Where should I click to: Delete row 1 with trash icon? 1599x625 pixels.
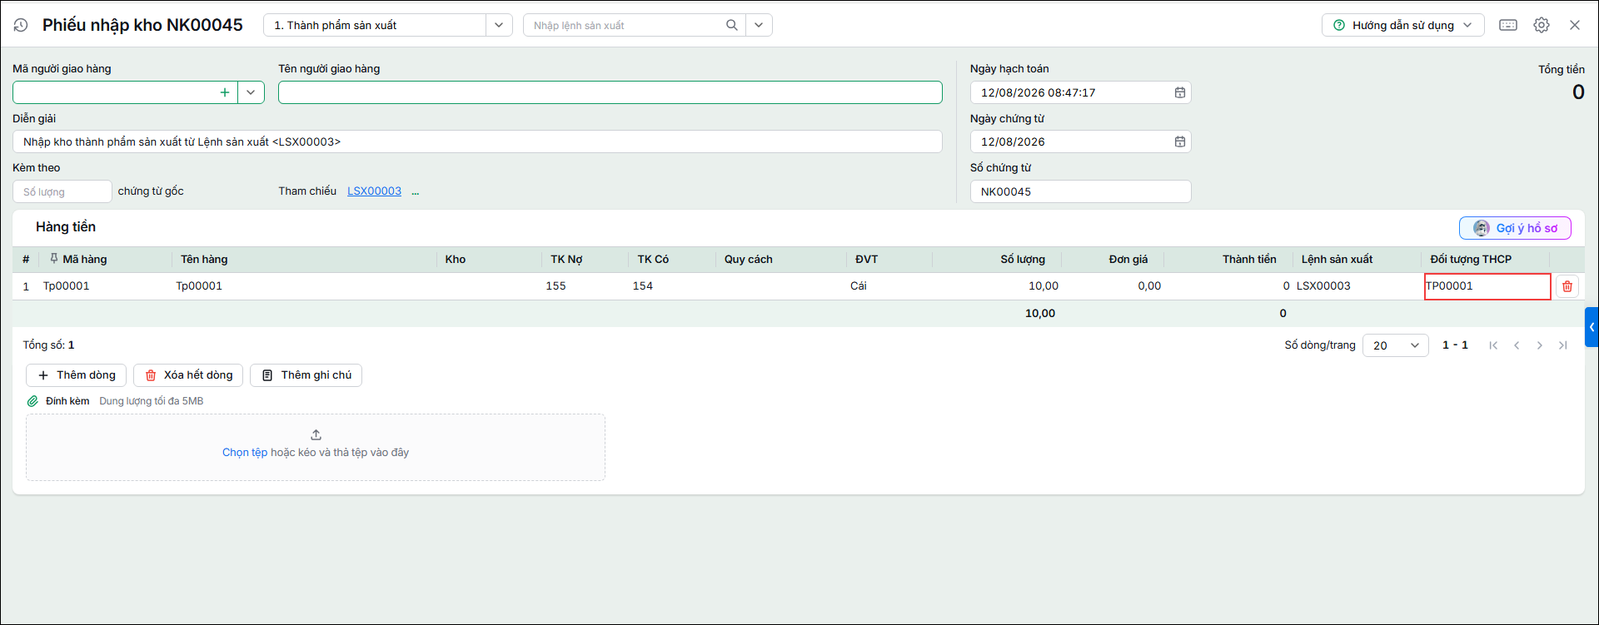tap(1567, 286)
